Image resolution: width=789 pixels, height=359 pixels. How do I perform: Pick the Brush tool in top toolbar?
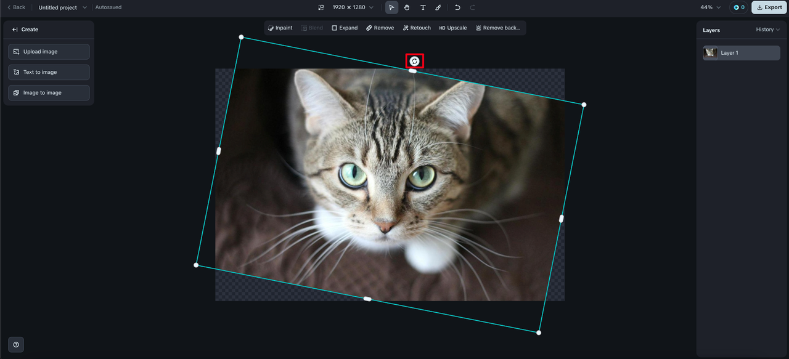tap(438, 7)
